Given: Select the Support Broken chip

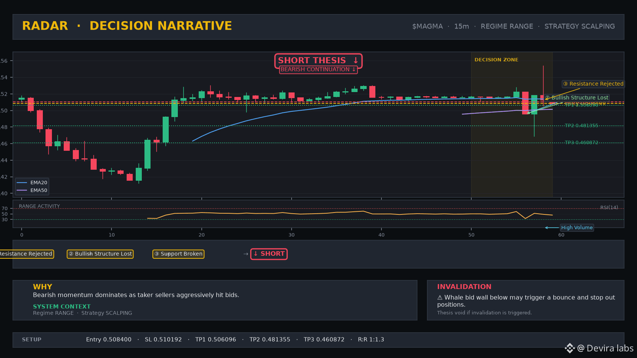Looking at the screenshot, I should (x=178, y=254).
